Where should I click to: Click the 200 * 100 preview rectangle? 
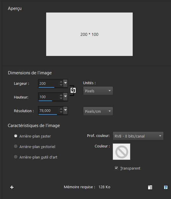click(89, 34)
